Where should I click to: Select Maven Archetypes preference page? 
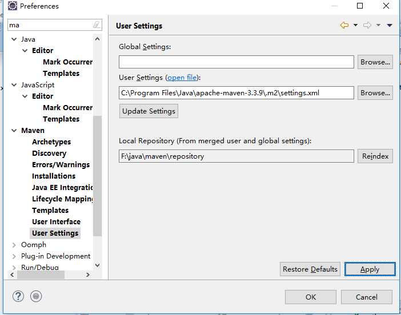tap(51, 142)
